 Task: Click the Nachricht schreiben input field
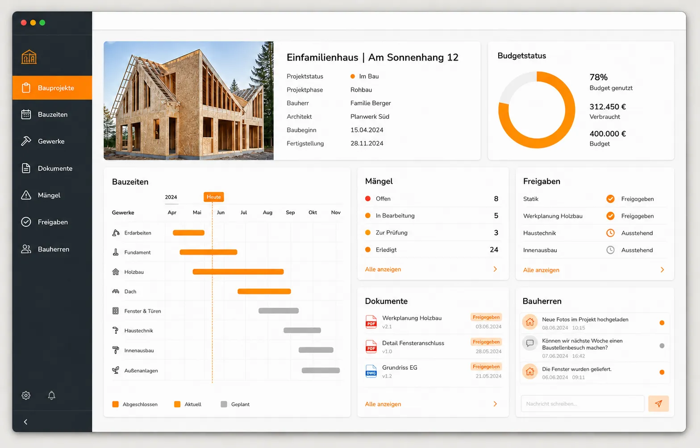click(583, 404)
